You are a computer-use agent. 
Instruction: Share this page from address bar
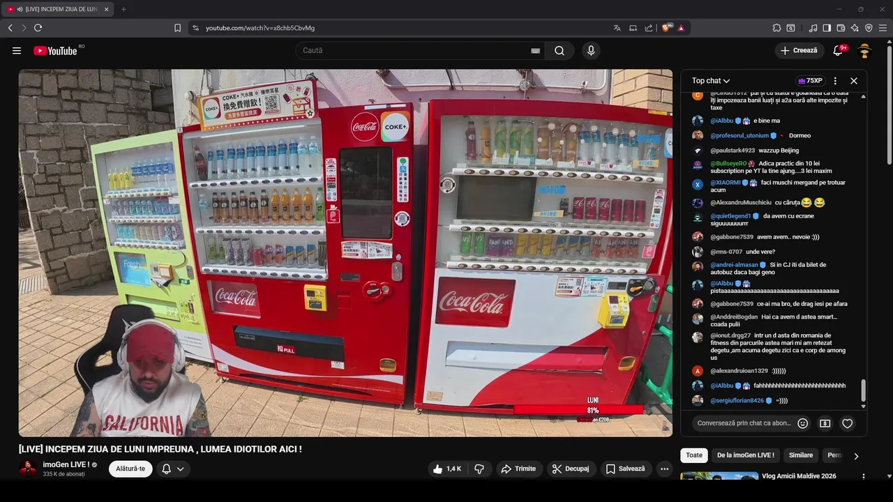pos(649,28)
